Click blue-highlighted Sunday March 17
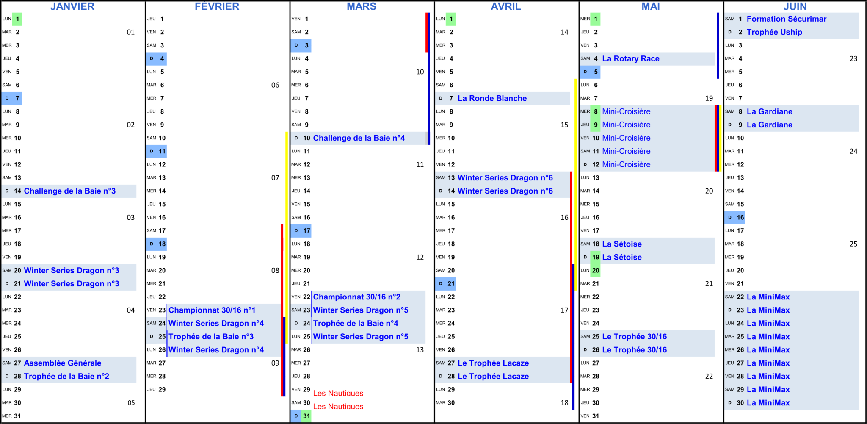The image size is (867, 424). coord(301,231)
